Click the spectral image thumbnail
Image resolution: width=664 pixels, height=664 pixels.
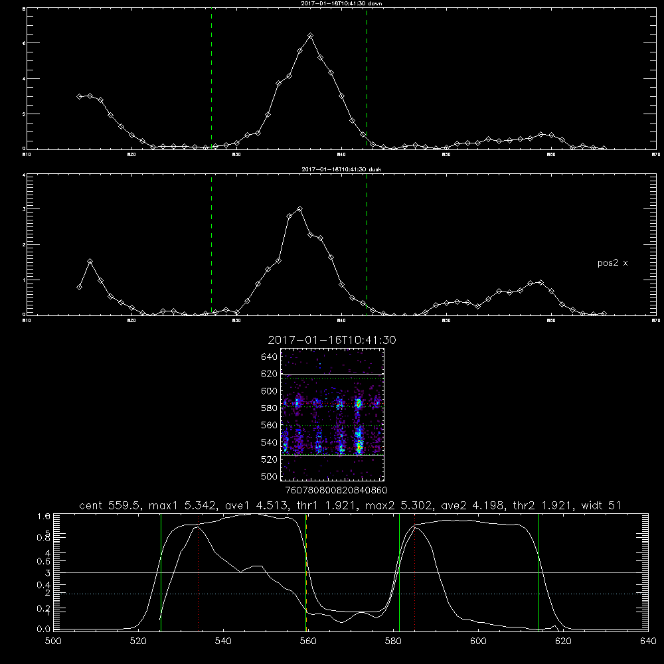coord(332,414)
